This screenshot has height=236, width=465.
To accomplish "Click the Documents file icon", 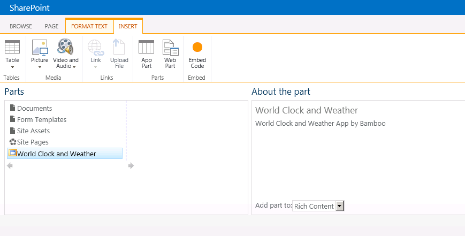I will 12,108.
